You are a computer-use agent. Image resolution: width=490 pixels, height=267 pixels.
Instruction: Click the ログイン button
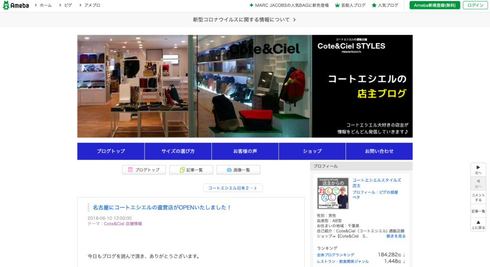[x=475, y=5]
